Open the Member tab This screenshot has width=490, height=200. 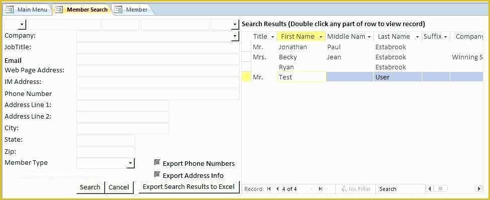[x=133, y=10]
